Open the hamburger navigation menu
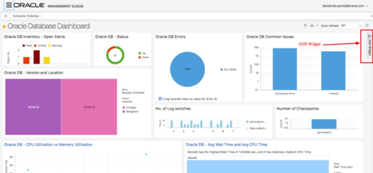Viewport: 373px width, 173px height. click(x=9, y=6)
